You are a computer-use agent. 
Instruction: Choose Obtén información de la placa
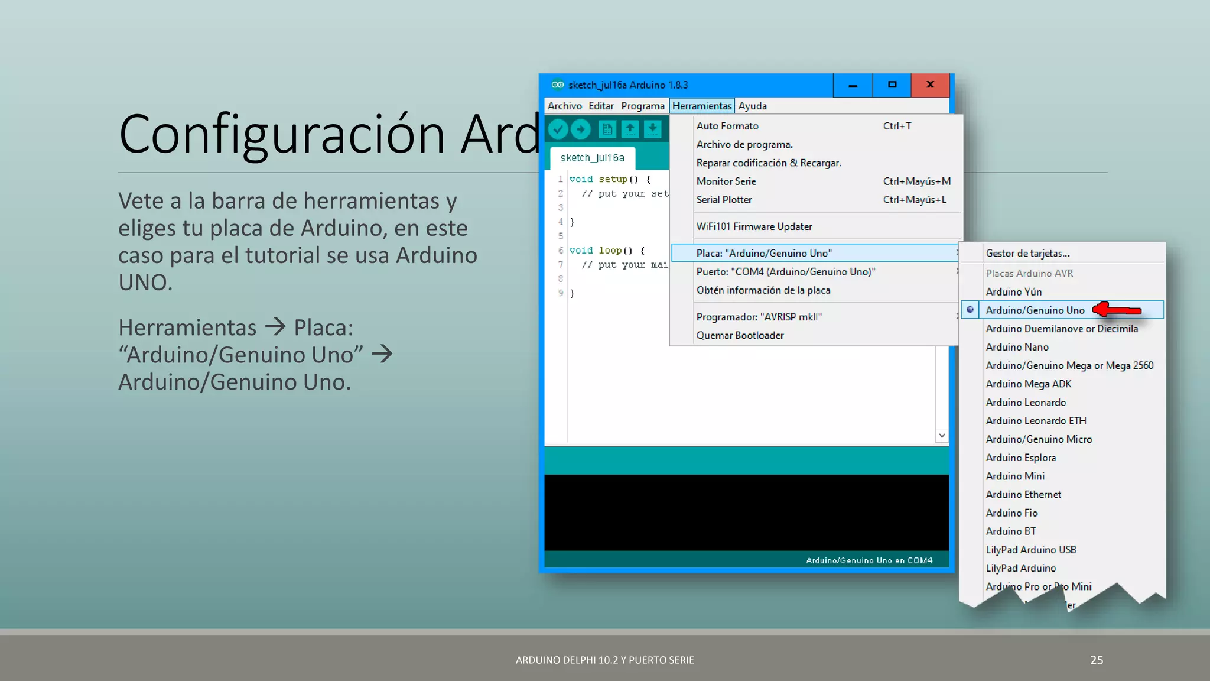click(x=815, y=290)
